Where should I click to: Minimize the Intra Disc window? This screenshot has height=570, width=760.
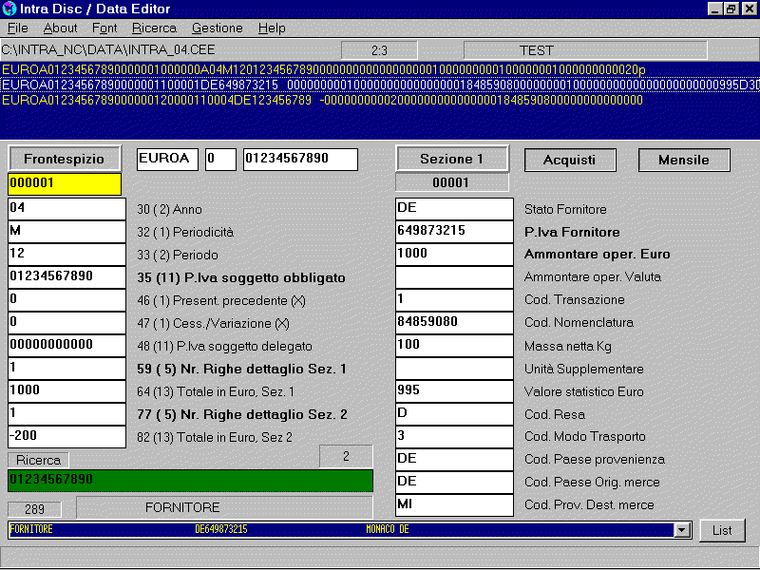[x=715, y=9]
